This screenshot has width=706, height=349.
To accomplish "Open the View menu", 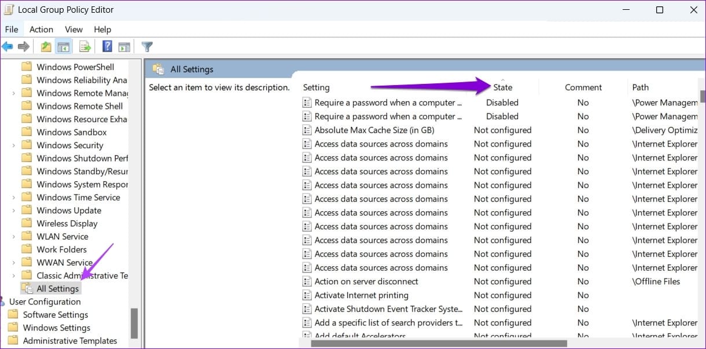I will click(x=73, y=29).
